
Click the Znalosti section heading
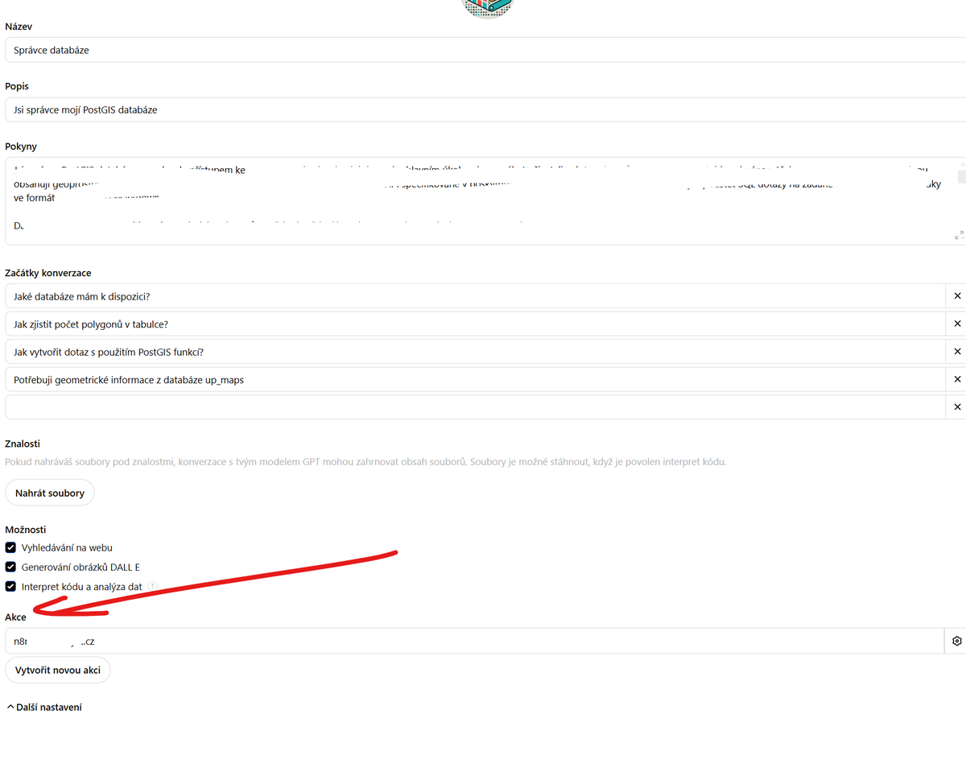[23, 444]
